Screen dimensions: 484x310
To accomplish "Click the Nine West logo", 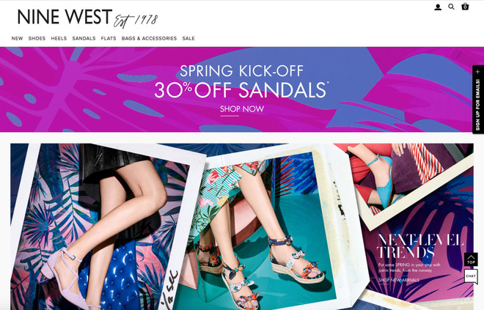I will tap(88, 18).
